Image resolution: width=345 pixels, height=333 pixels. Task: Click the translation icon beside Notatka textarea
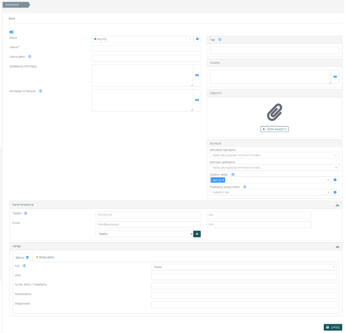click(x=335, y=76)
